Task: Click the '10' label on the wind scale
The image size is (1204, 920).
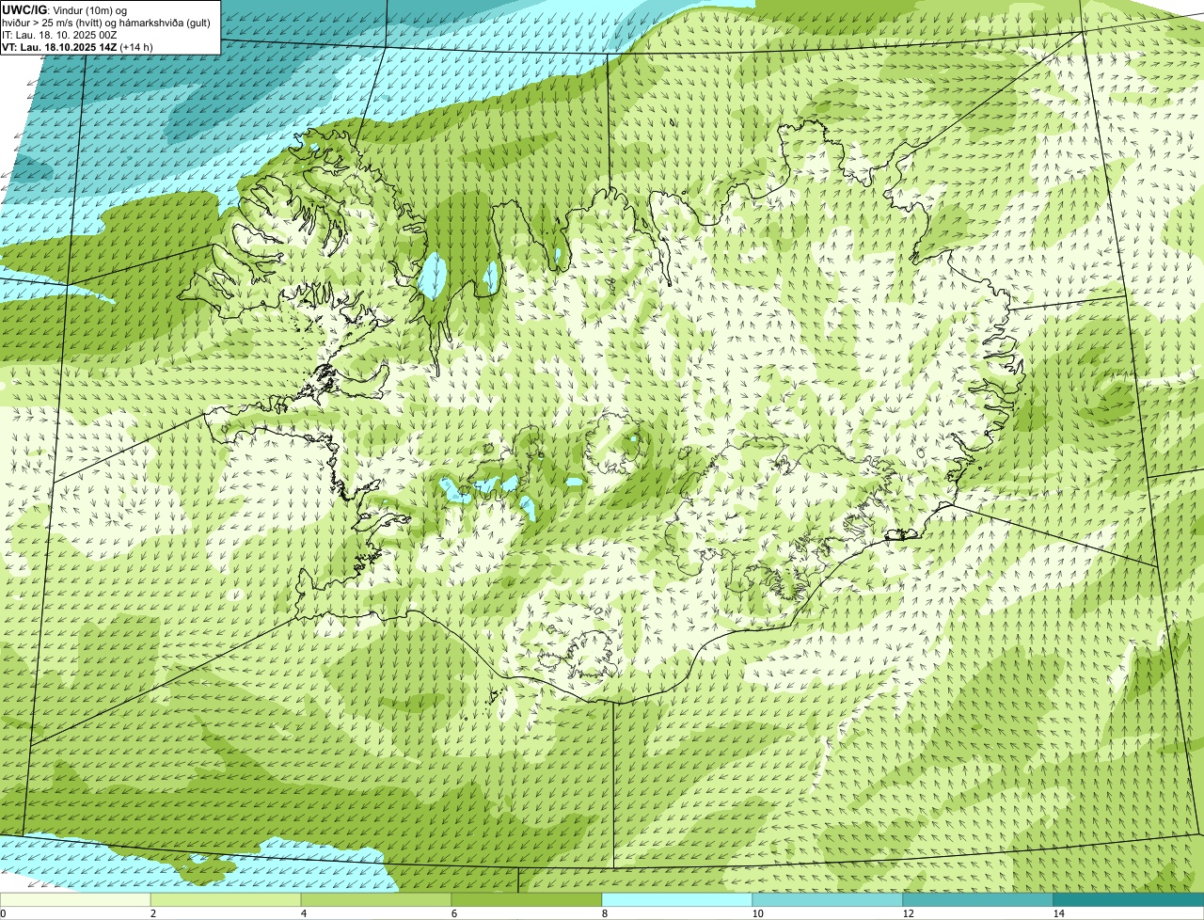Action: coord(757,913)
